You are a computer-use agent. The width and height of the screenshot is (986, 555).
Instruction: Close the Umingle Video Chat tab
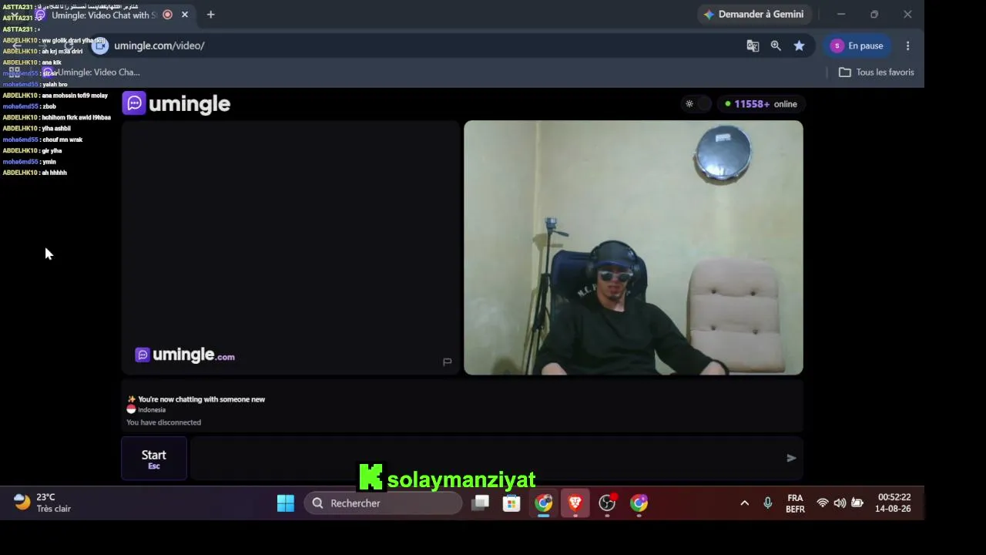(x=185, y=15)
